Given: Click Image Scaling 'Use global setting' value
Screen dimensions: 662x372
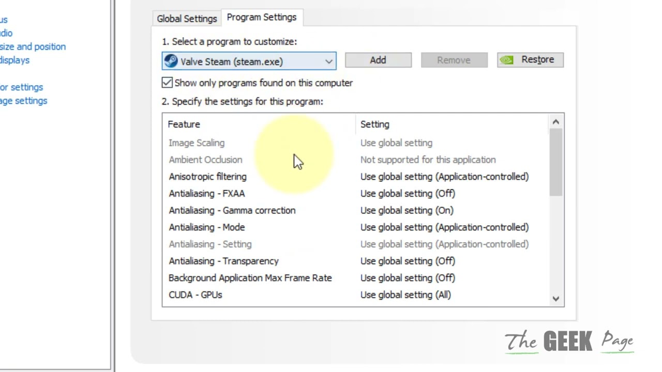Looking at the screenshot, I should click(396, 143).
